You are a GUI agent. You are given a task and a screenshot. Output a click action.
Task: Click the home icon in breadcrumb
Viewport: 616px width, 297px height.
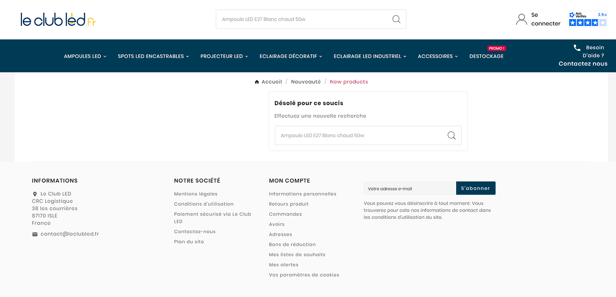coord(257,82)
